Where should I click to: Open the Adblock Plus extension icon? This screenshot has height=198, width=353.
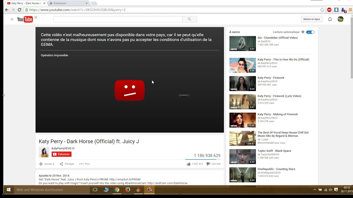[x=329, y=10]
